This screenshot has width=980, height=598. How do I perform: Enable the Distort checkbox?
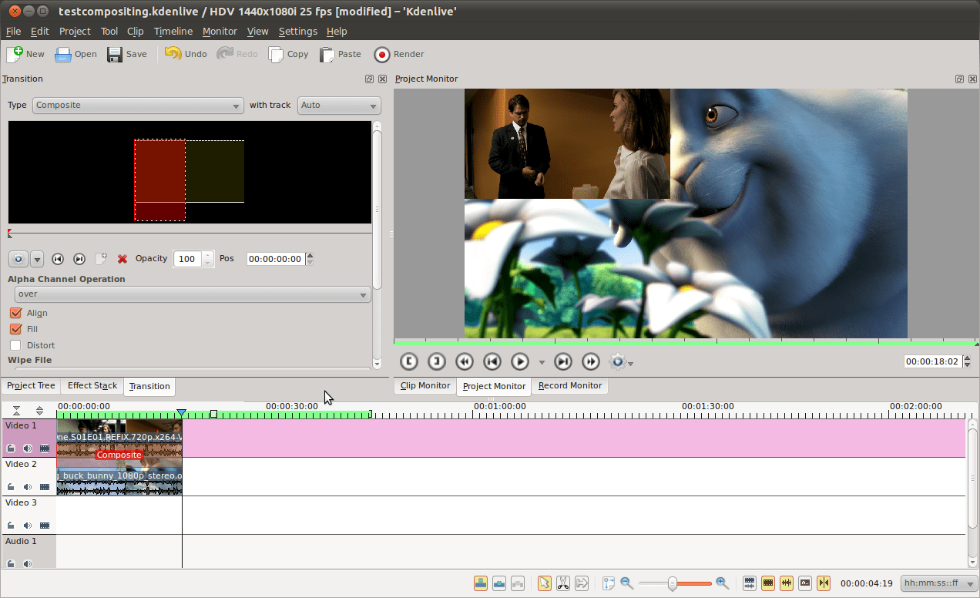(17, 345)
